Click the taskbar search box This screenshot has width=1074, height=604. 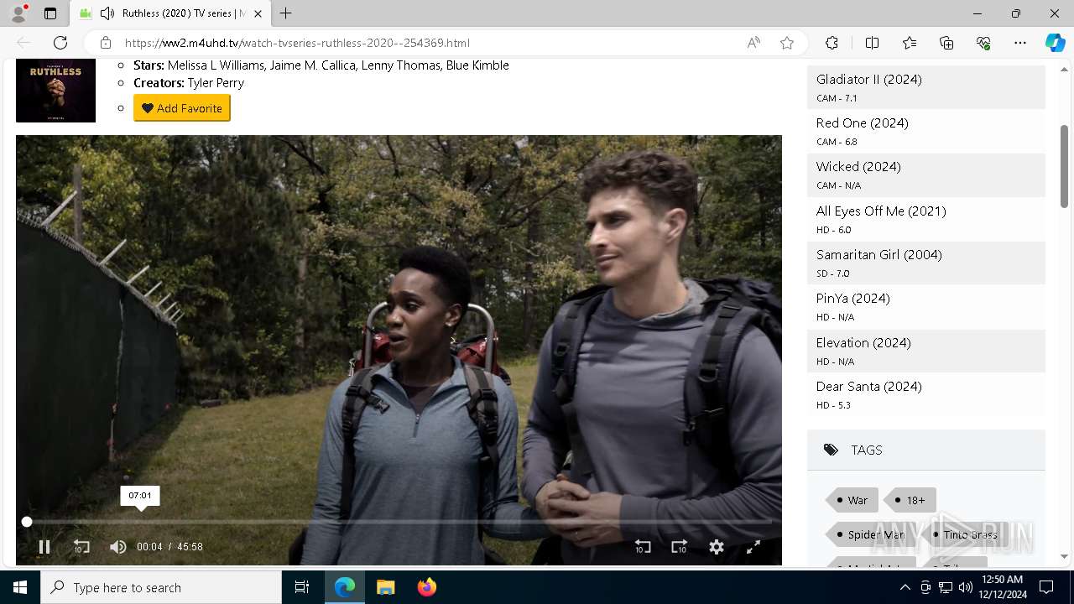(x=161, y=587)
